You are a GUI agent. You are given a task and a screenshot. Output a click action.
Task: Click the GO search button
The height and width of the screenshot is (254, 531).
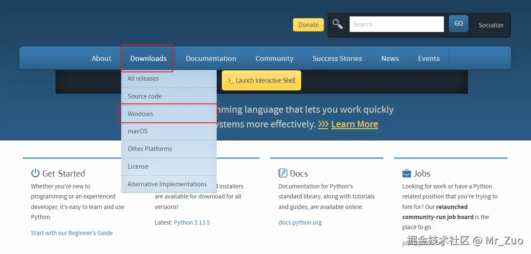pos(459,24)
